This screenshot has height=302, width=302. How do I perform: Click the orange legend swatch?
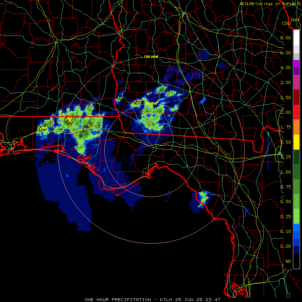click(296, 127)
